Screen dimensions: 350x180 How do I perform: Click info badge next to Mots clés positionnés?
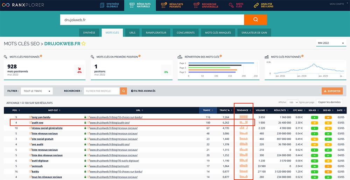point(41,56)
